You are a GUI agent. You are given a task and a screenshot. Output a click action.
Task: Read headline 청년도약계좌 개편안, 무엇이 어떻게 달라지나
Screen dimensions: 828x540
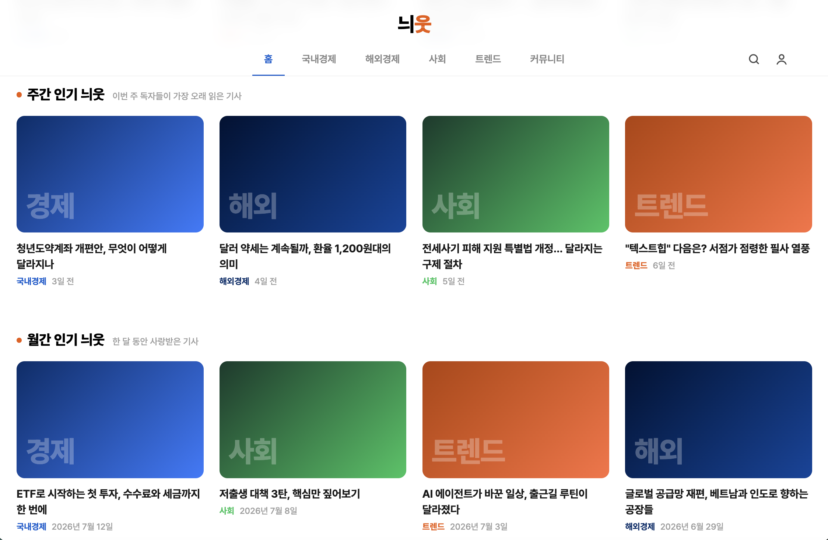(92, 256)
